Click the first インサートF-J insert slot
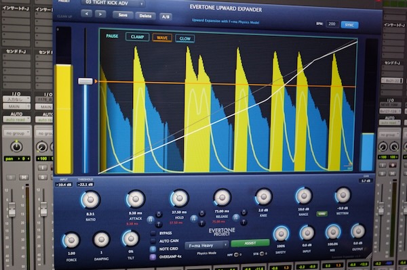The image size is (407, 270). pos(16,14)
